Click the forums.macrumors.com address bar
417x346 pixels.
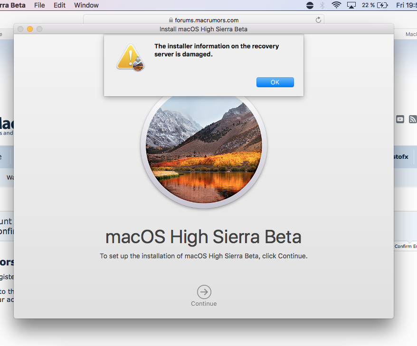pos(204,19)
